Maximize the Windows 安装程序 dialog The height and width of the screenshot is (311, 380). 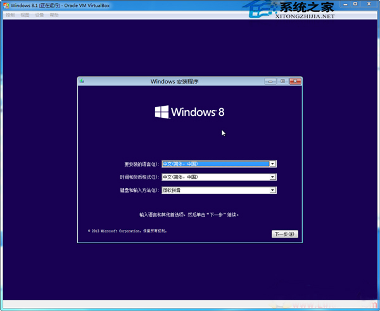[x=283, y=81]
